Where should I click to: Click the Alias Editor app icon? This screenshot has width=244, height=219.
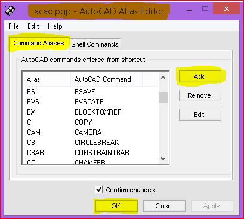[10, 11]
